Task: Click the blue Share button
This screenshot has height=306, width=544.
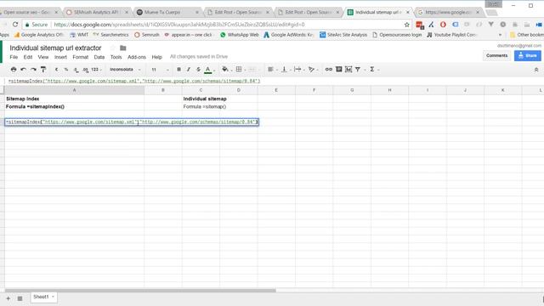Action: tap(527, 55)
